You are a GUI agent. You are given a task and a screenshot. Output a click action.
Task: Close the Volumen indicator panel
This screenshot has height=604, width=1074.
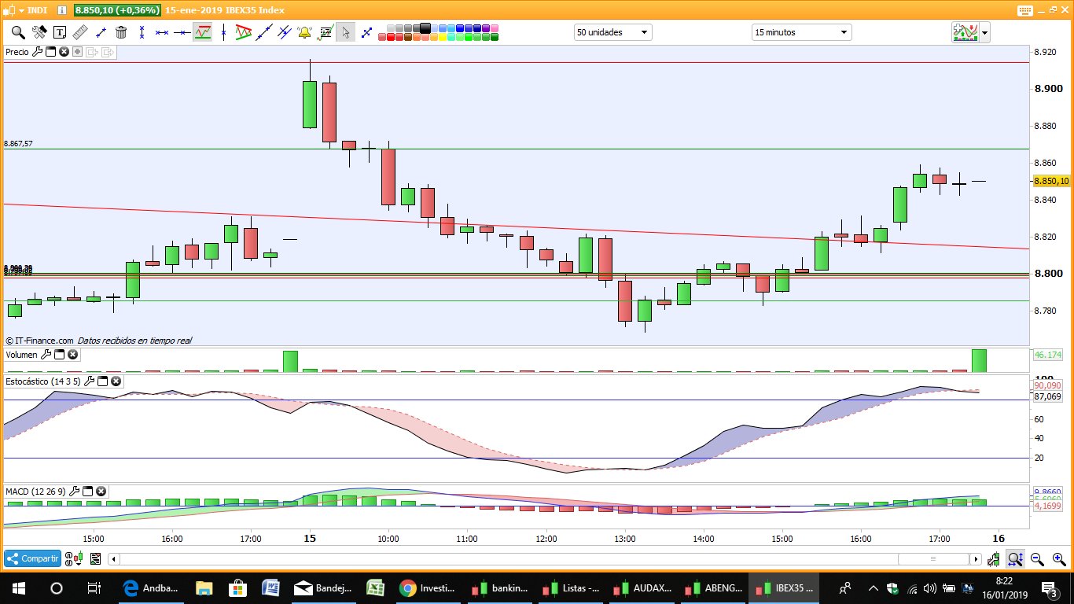pyautogui.click(x=72, y=355)
